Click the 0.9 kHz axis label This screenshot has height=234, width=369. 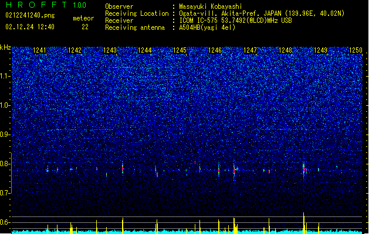[x=5, y=135]
